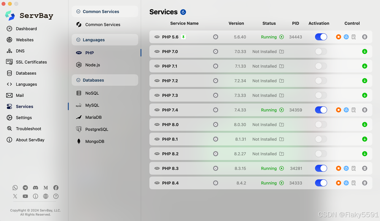Install PHP 8.1 with download icon
The image size is (380, 221).
(365, 139)
